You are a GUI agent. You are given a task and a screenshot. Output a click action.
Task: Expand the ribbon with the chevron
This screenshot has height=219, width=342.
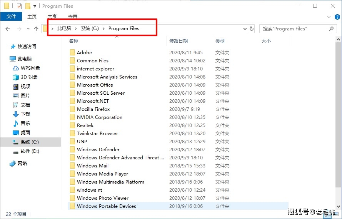click(x=329, y=17)
